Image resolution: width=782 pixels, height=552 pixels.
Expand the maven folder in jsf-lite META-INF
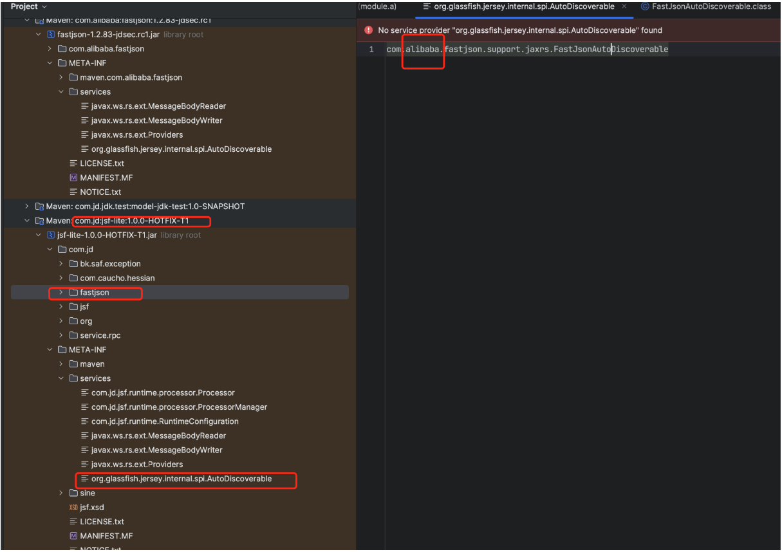coord(61,364)
